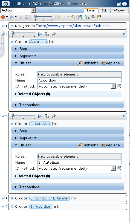Collapse step 3 with double-chevron button
Viewport: 130px width, 223px height.
124,116
